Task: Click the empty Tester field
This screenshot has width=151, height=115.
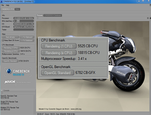Action: coord(24,30)
